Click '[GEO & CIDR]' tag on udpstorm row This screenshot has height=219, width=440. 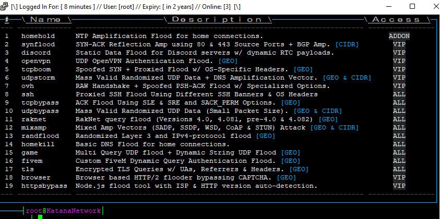click(347, 78)
